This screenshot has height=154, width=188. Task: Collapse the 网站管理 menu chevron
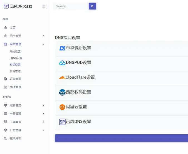coord(43,44)
